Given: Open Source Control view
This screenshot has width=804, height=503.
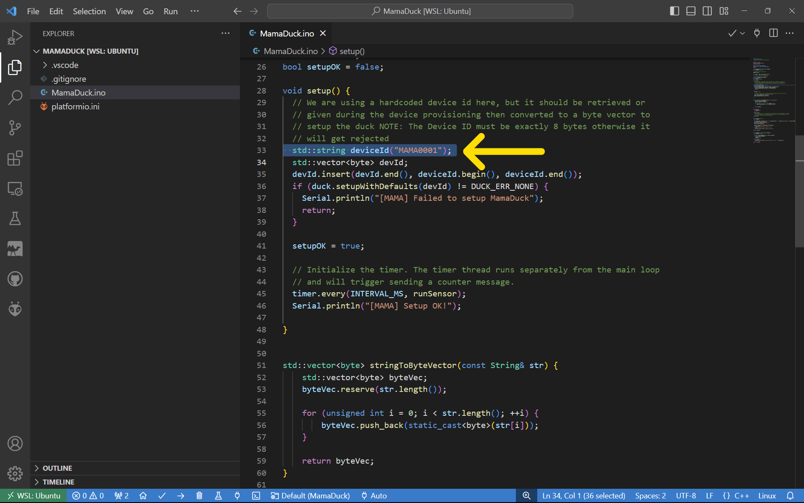Looking at the screenshot, I should pos(15,128).
